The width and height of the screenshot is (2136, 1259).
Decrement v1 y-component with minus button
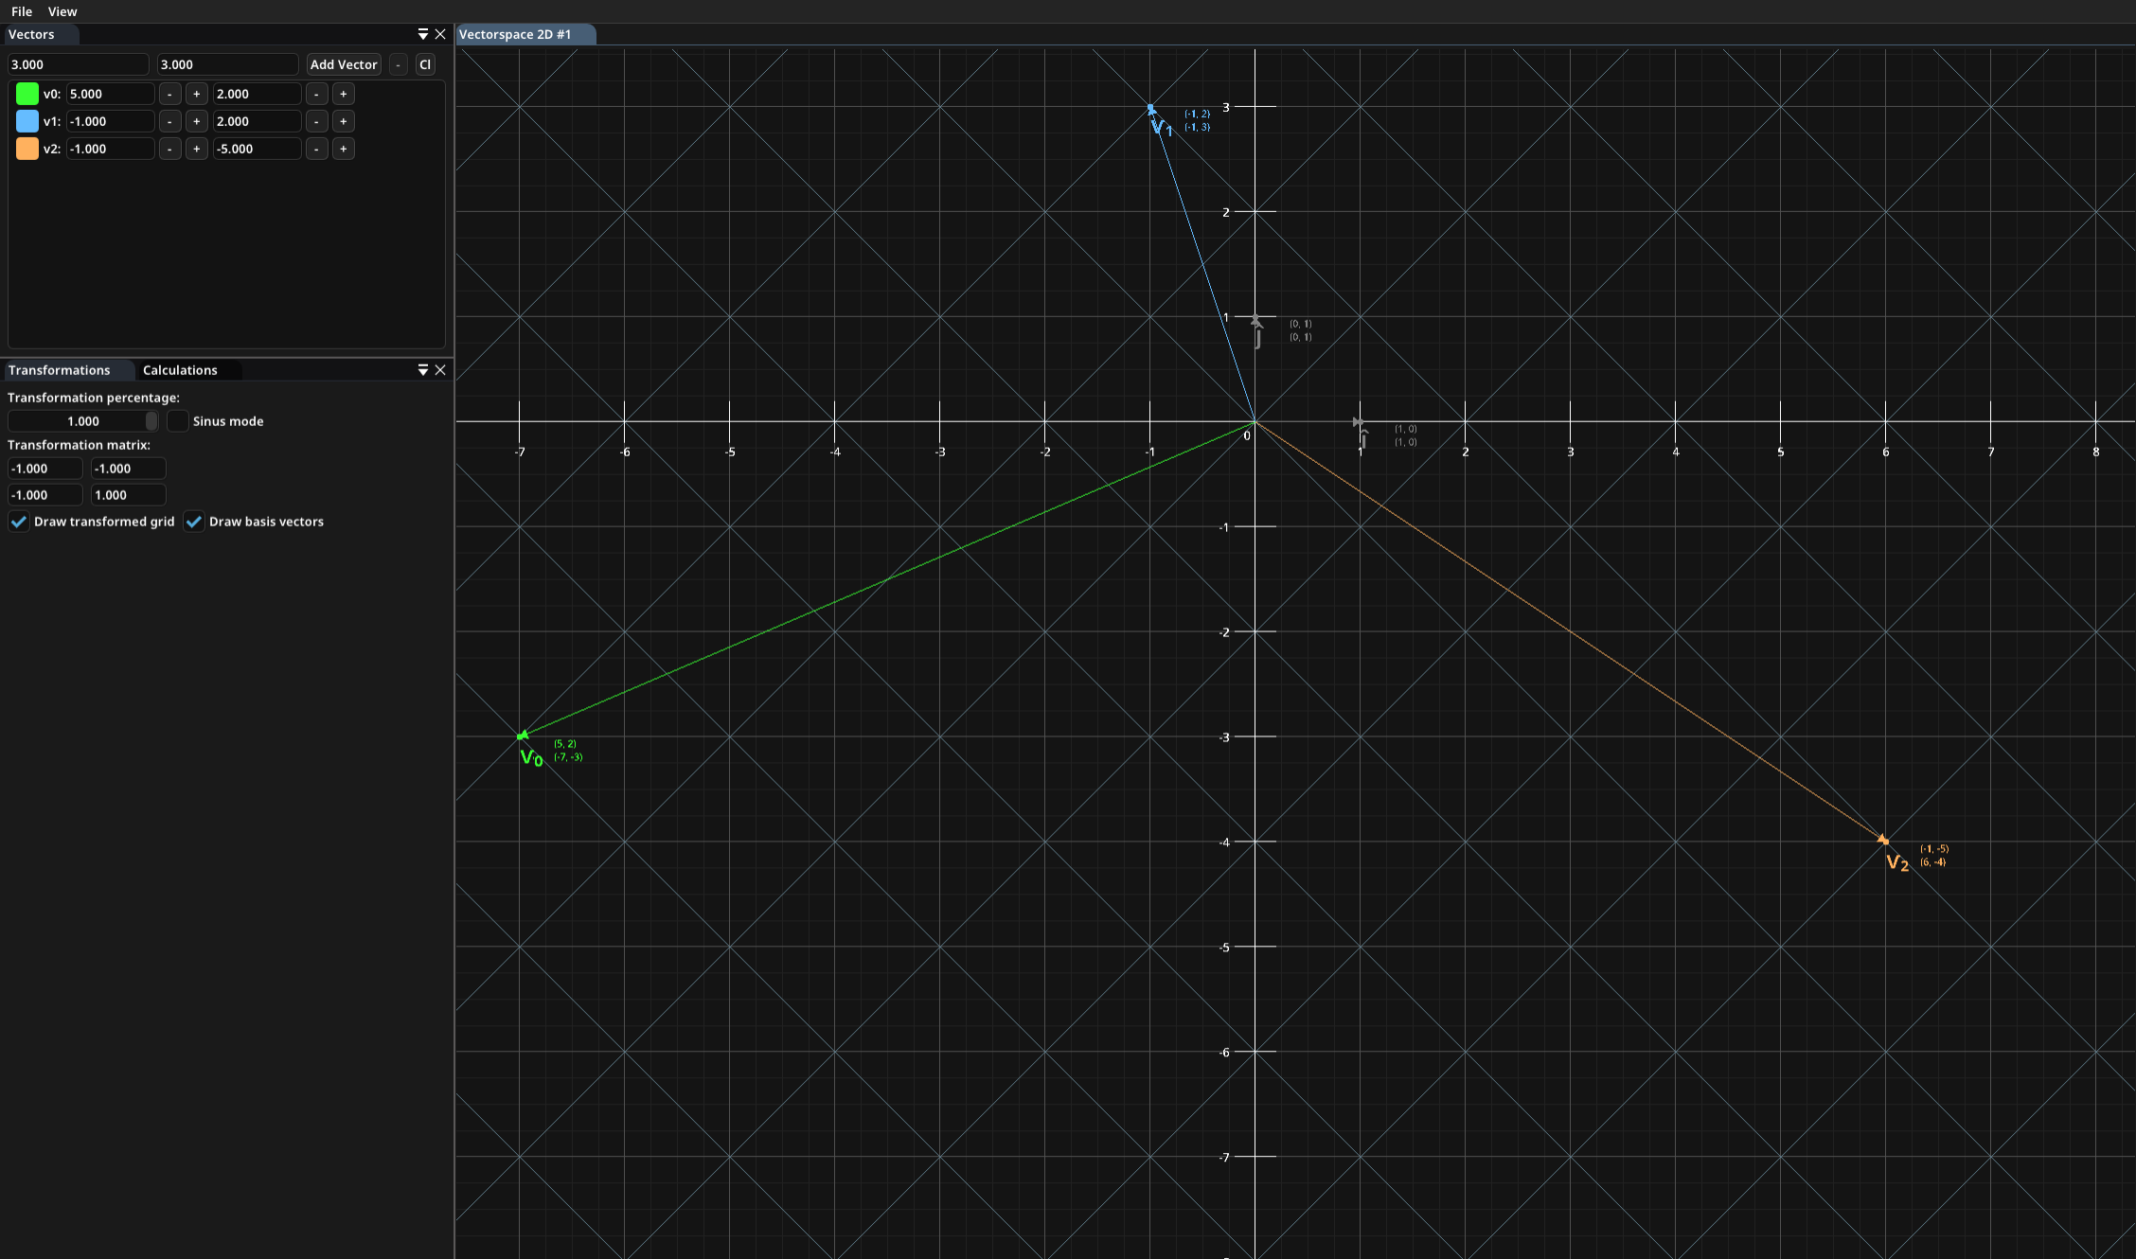(x=316, y=121)
